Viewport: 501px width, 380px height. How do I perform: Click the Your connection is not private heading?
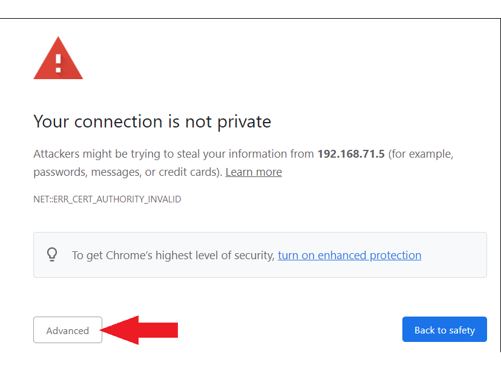152,121
